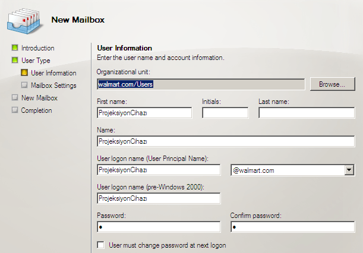363x253 pixels.
Task: Focus the First name text box
Action: pyautogui.click(x=144, y=113)
